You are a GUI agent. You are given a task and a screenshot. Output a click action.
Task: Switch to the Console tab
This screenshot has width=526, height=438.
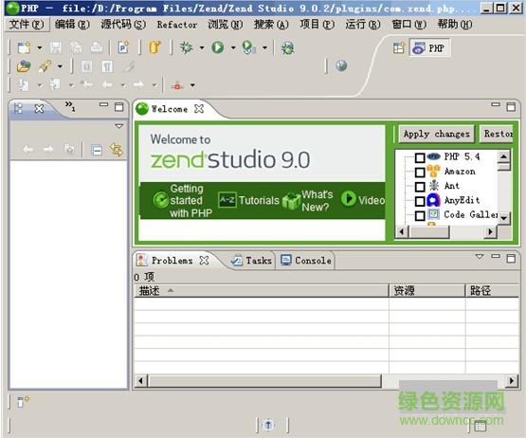click(x=306, y=260)
